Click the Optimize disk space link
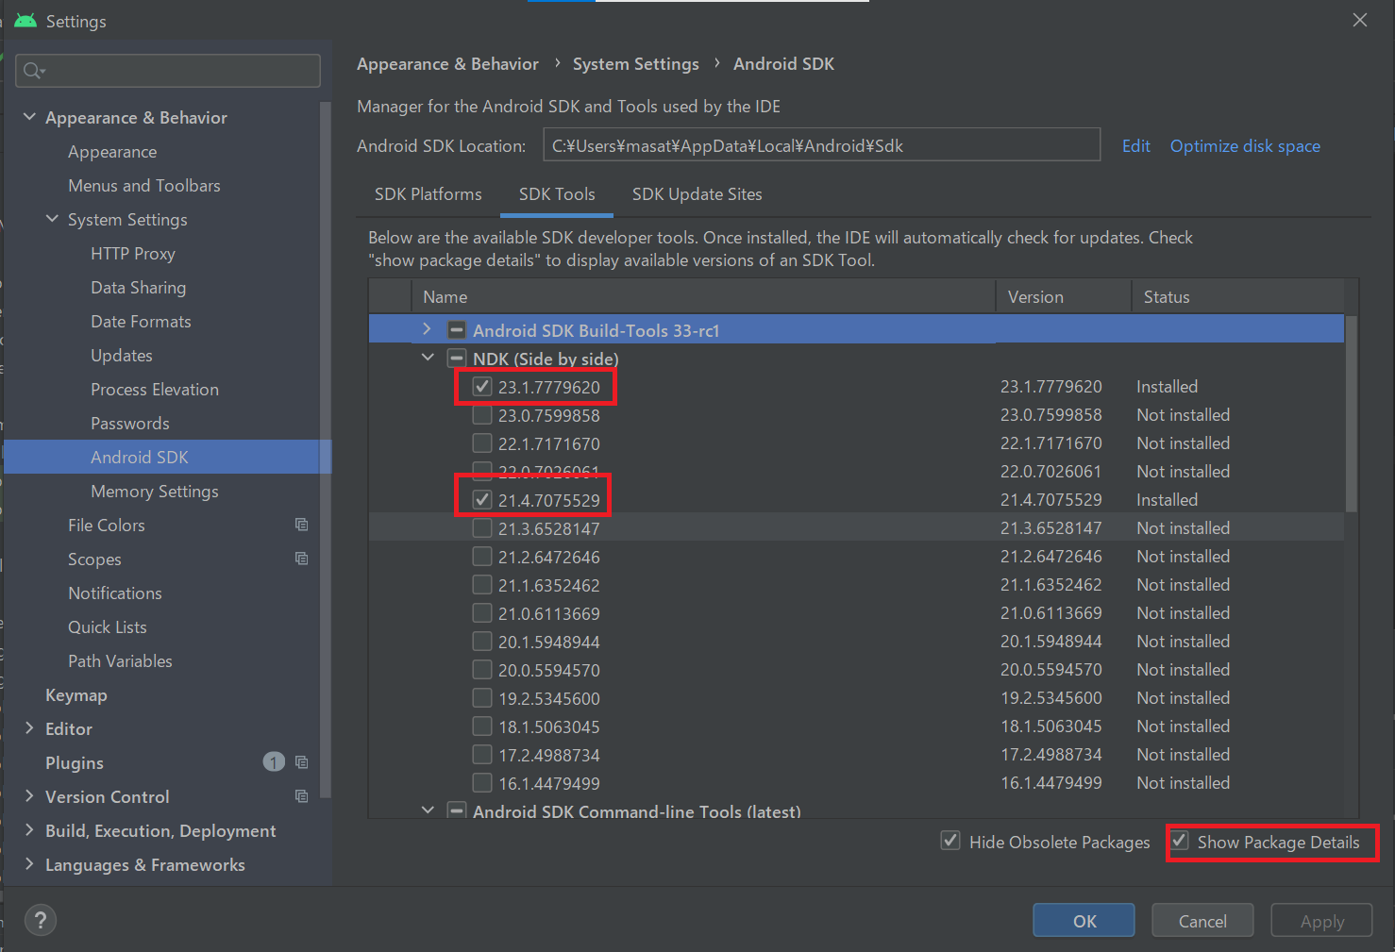1395x952 pixels. pos(1244,145)
